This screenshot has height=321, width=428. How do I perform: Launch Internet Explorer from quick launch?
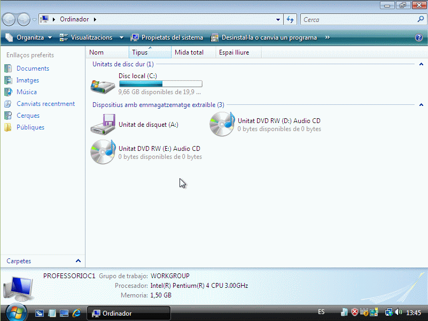point(76,313)
